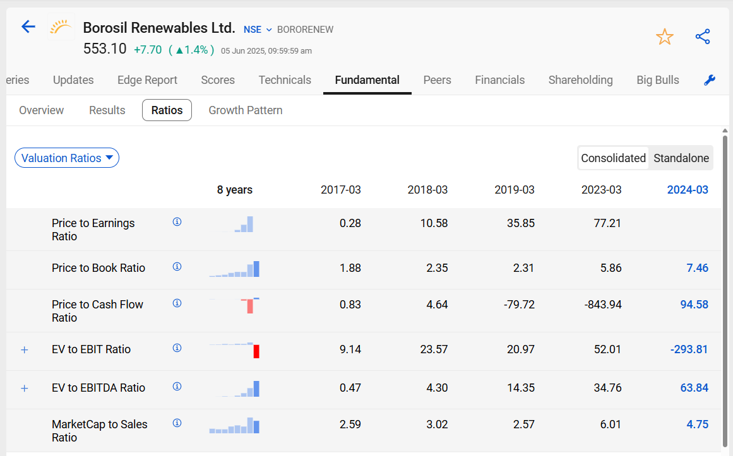Click the 2018-03 column header

point(427,190)
